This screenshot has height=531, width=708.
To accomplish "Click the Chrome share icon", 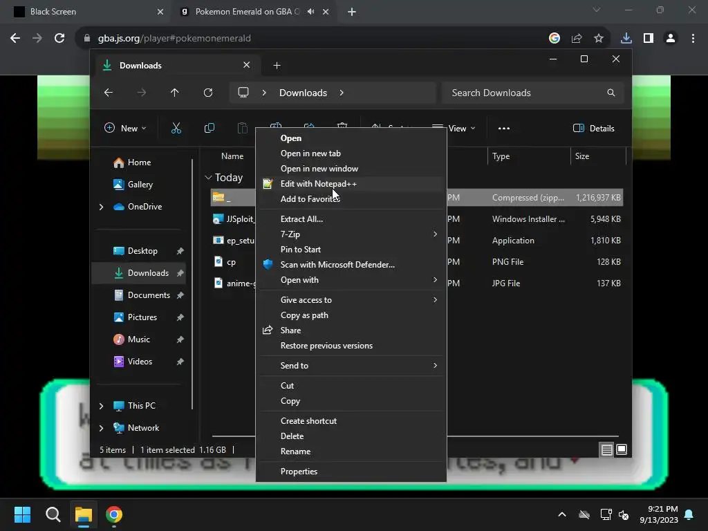I will coord(577,39).
